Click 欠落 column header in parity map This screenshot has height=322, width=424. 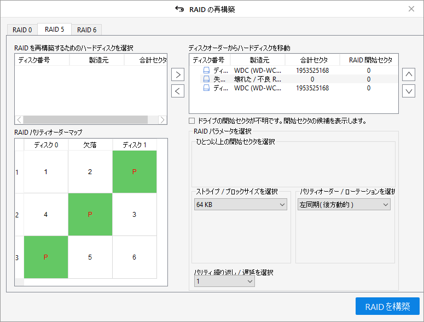[90, 145]
